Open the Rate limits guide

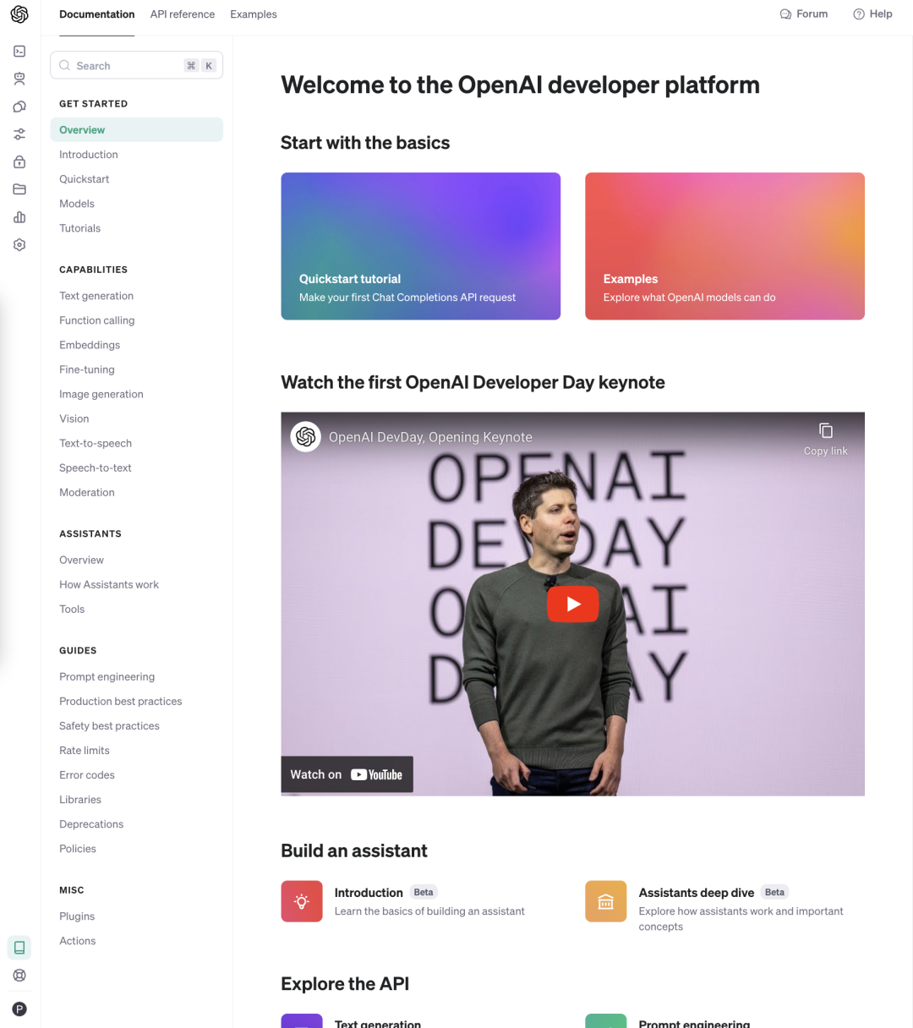(85, 750)
